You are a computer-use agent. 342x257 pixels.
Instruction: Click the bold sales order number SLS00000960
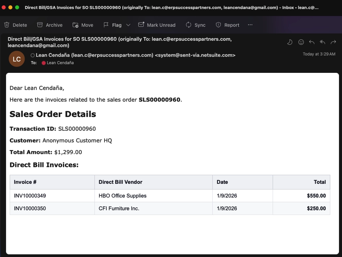coord(159,99)
